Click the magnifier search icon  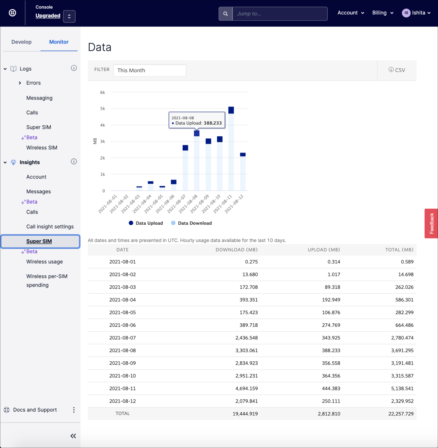(x=226, y=14)
